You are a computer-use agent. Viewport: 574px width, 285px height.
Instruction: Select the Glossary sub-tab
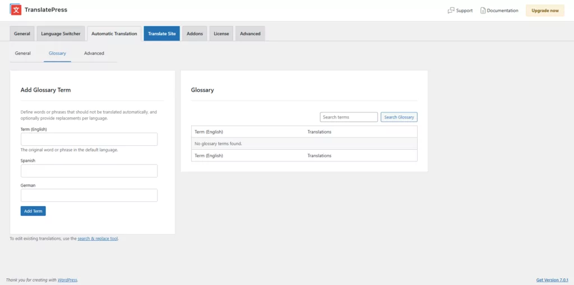point(57,53)
